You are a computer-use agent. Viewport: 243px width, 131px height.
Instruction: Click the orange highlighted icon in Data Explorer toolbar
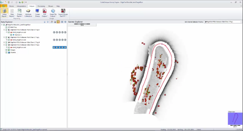click(58, 22)
